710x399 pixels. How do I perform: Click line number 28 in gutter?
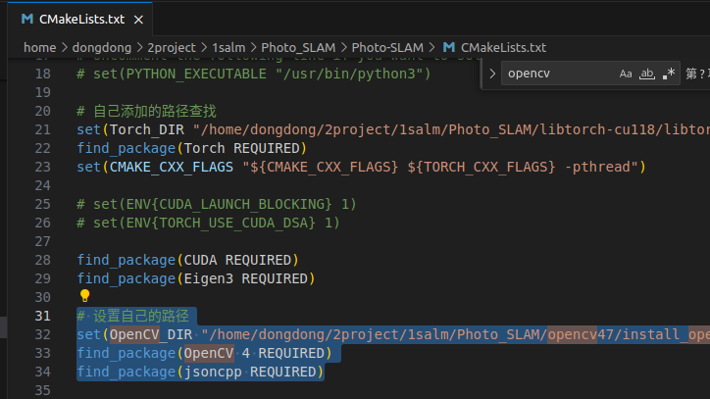point(42,260)
